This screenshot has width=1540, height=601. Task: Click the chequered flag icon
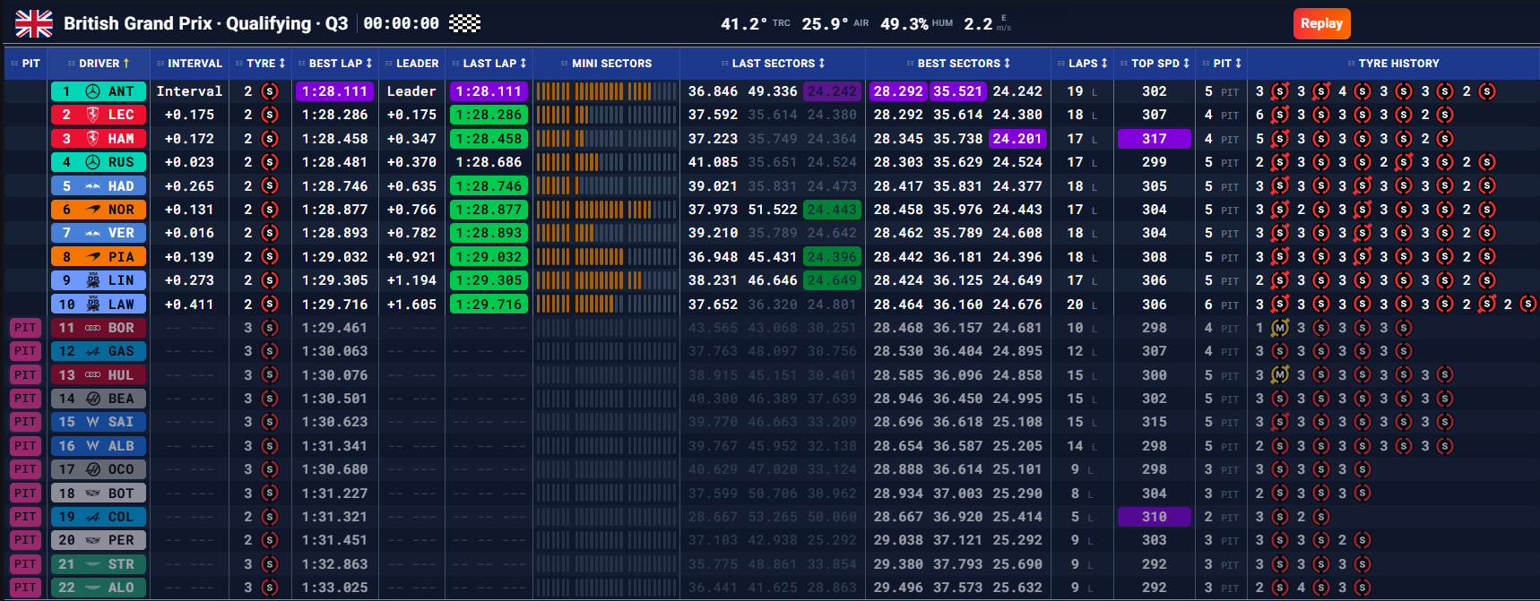coord(464,23)
